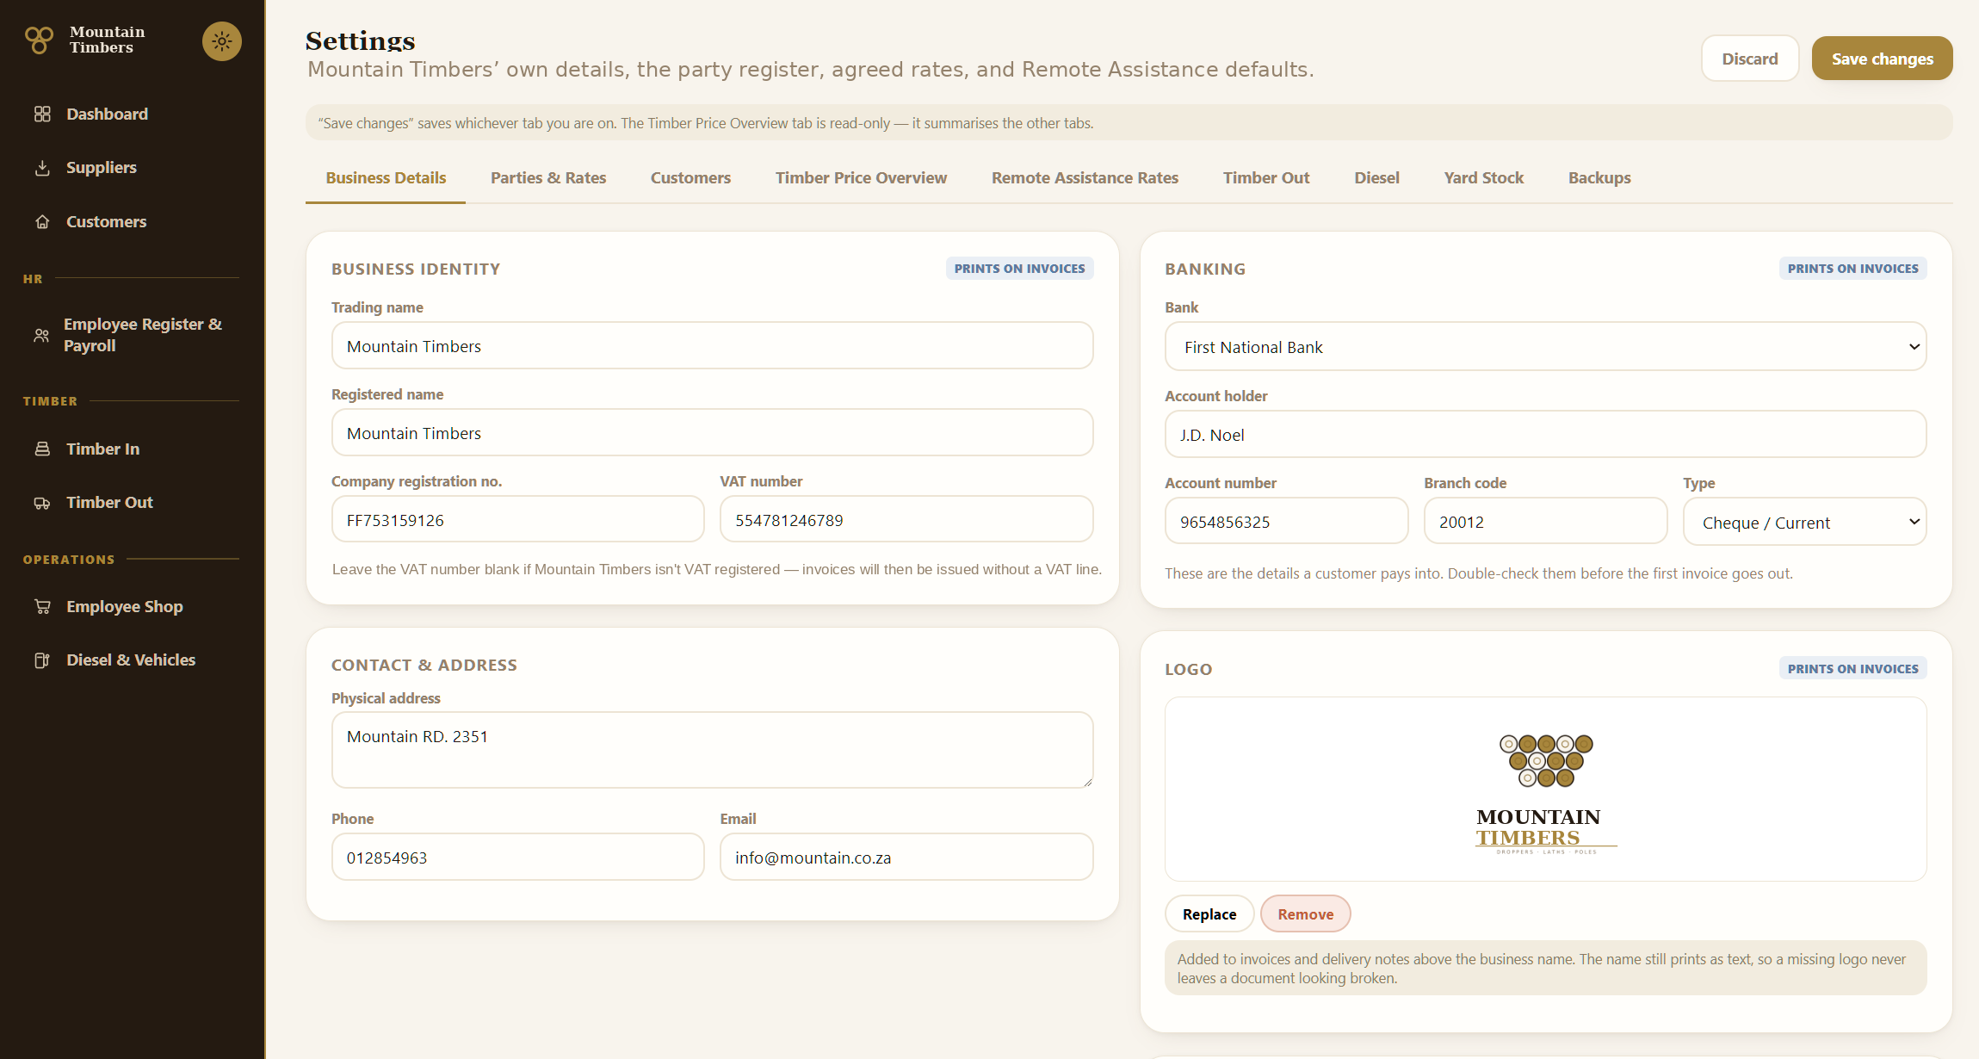Click the Account number field

pyautogui.click(x=1286, y=521)
